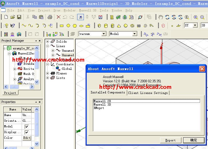Viewport: 208px width, 149px height.
Task: Open the vacuum material dropdown
Action: 104,34
